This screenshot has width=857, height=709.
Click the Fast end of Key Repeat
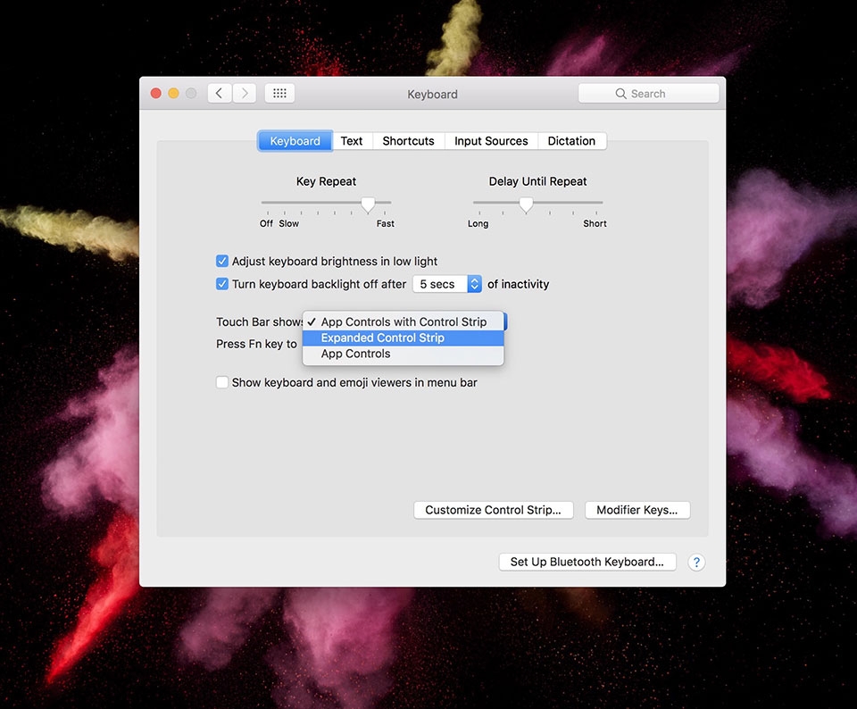[386, 223]
